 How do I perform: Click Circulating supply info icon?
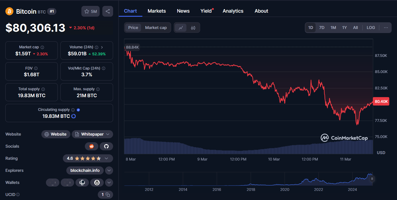[73, 110]
